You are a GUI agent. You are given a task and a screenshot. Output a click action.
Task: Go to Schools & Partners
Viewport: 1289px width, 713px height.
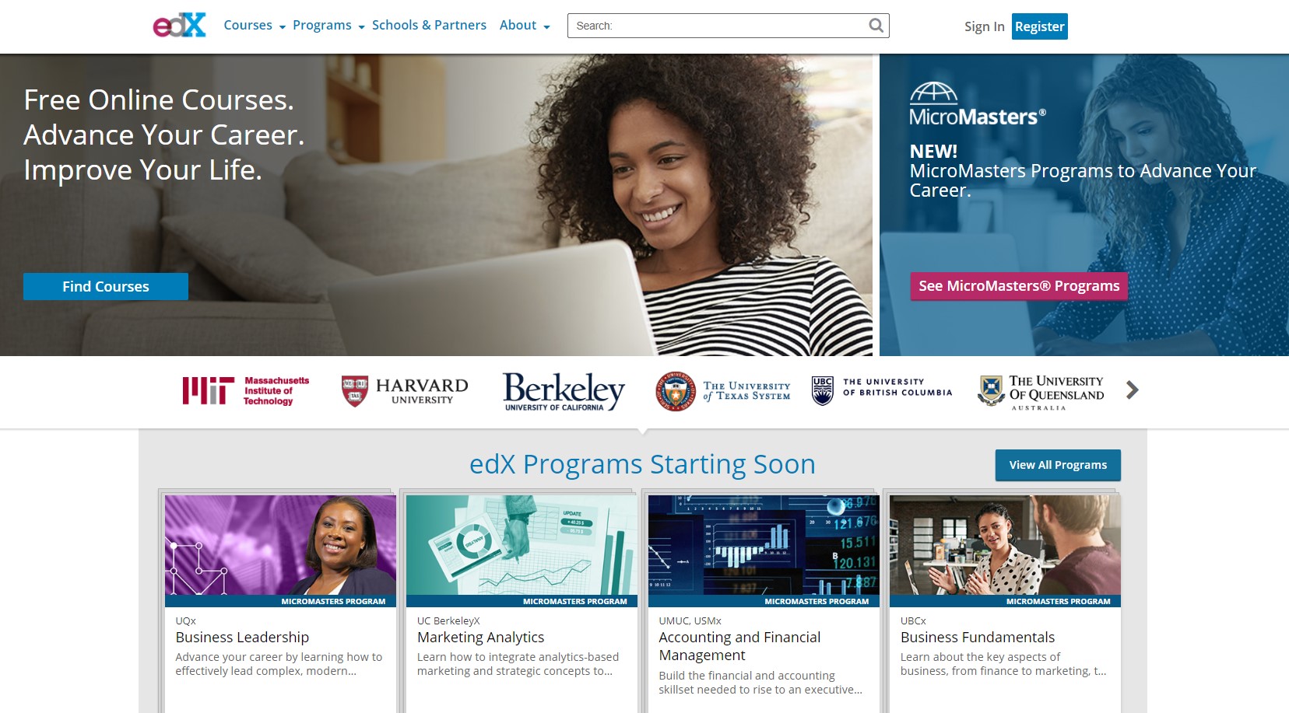tap(429, 25)
